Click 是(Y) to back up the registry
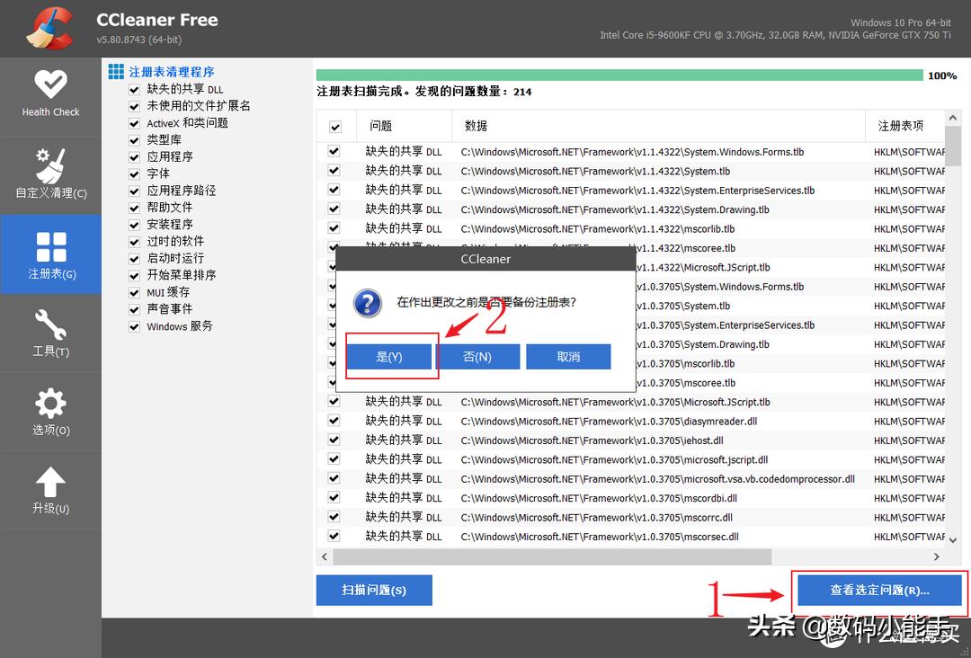This screenshot has width=971, height=658. tap(389, 356)
